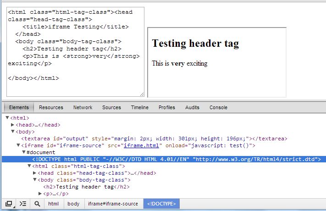The width and height of the screenshot is (326, 211).
Task: Select the highlighted DOCTYPE row
Action: pos(164,159)
